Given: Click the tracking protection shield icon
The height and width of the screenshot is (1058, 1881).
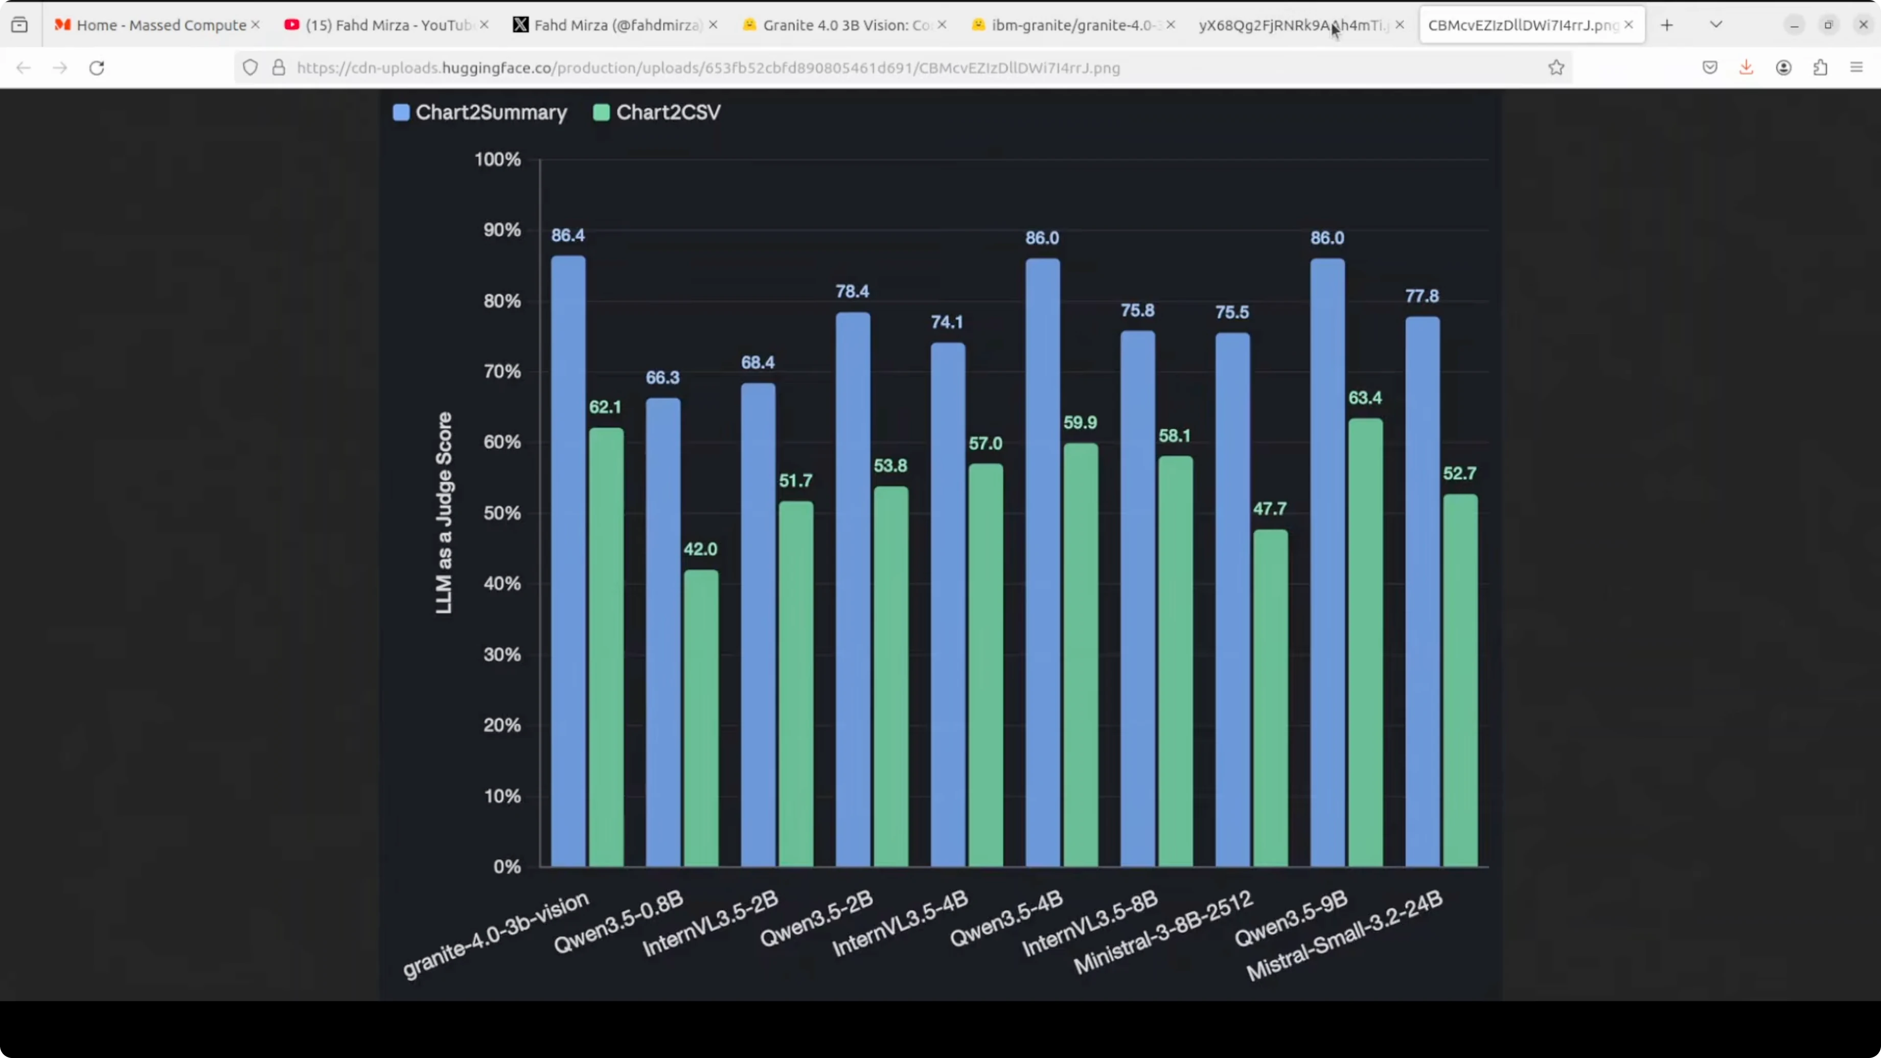Looking at the screenshot, I should pos(250,68).
